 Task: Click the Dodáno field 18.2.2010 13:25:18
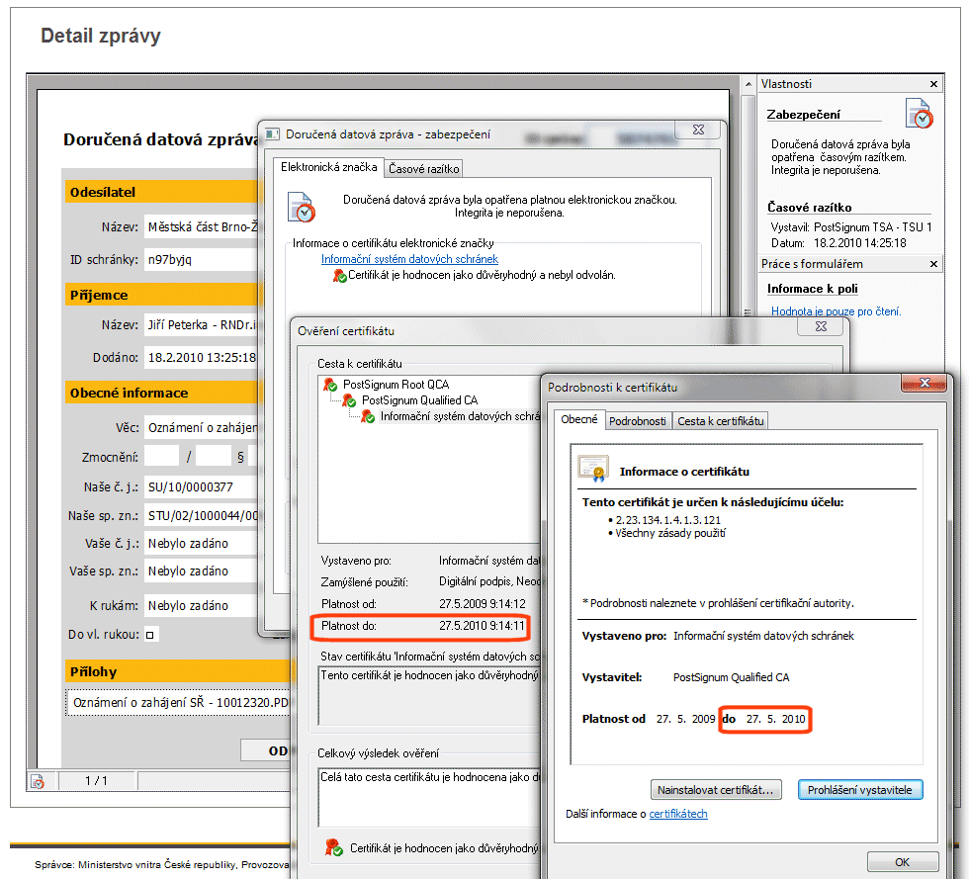pos(201,357)
